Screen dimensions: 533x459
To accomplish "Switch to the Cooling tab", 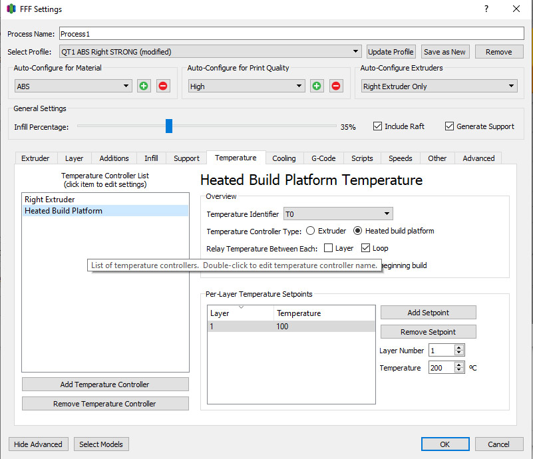I will click(284, 158).
